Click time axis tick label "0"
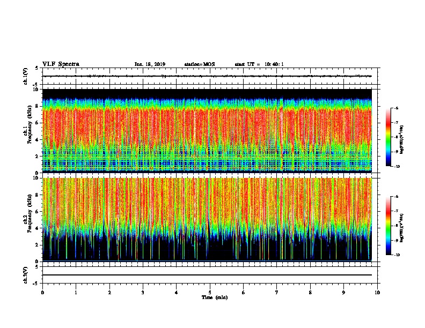The width and height of the screenshot is (425, 328). click(42, 292)
